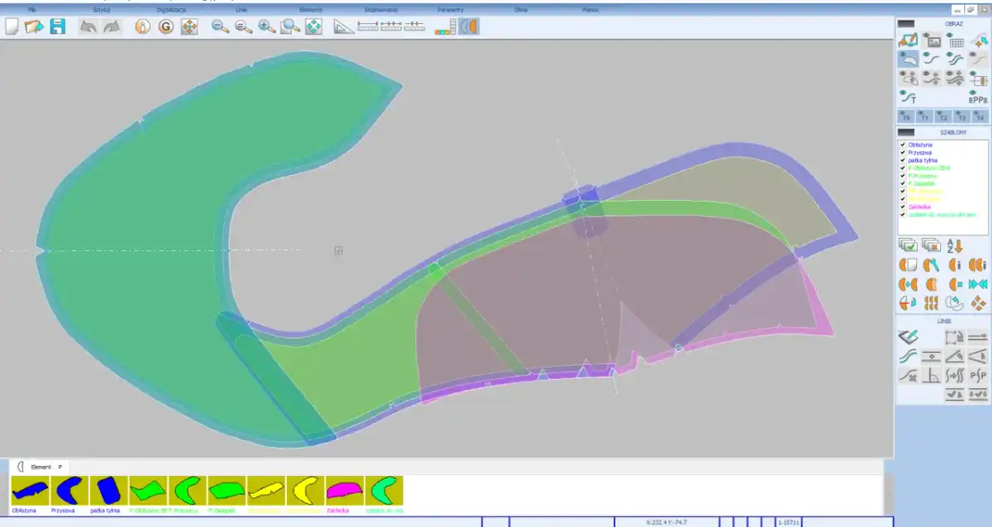Open the Linie menu

tap(241, 10)
